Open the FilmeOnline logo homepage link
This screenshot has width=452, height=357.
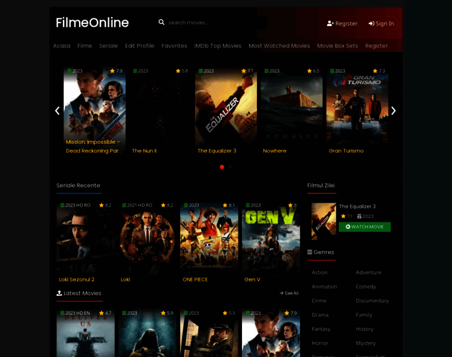click(x=92, y=23)
